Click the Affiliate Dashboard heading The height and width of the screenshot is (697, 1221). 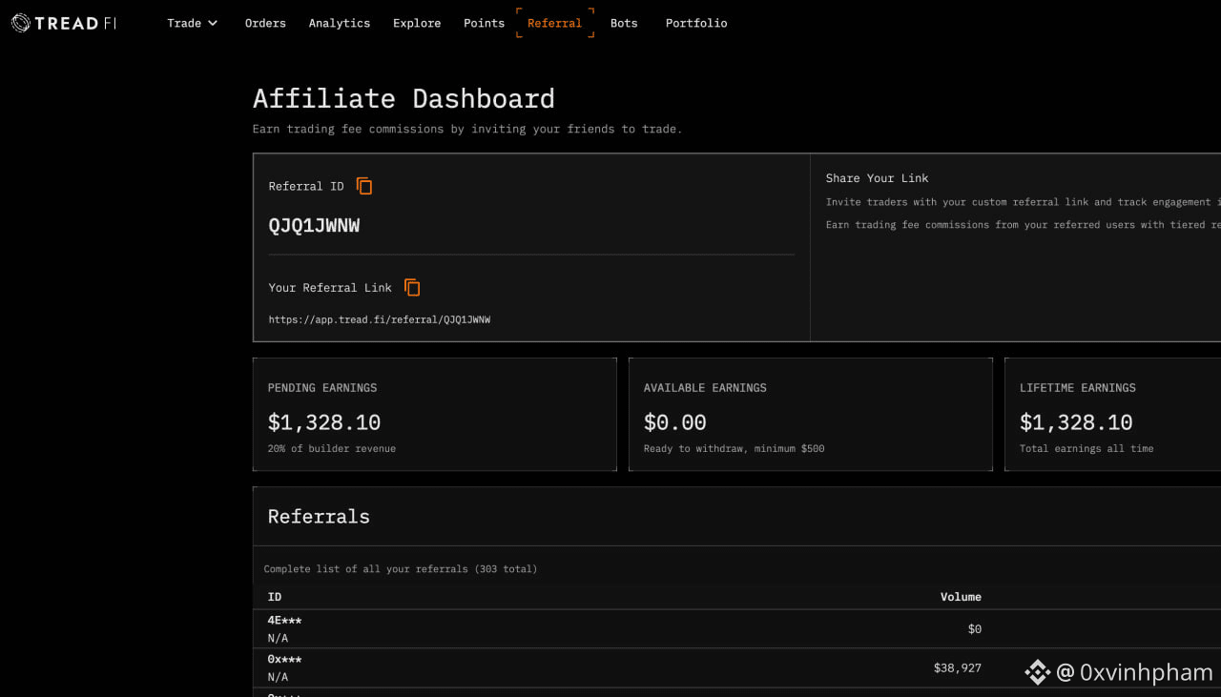(404, 98)
